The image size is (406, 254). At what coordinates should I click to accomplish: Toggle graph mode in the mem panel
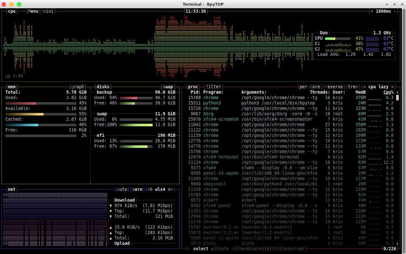coord(77,86)
